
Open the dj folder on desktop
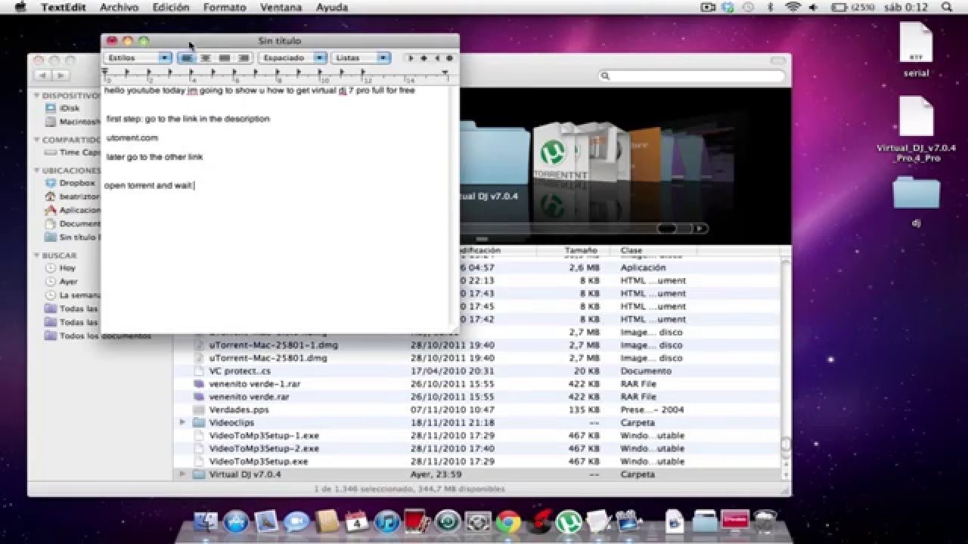[916, 201]
